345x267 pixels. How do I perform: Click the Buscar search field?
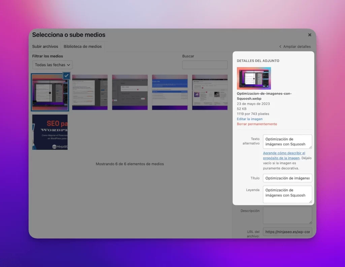(205, 65)
